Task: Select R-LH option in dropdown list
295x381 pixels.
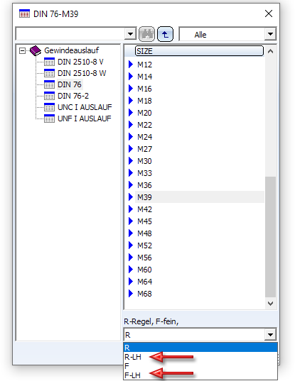Action: (200, 357)
